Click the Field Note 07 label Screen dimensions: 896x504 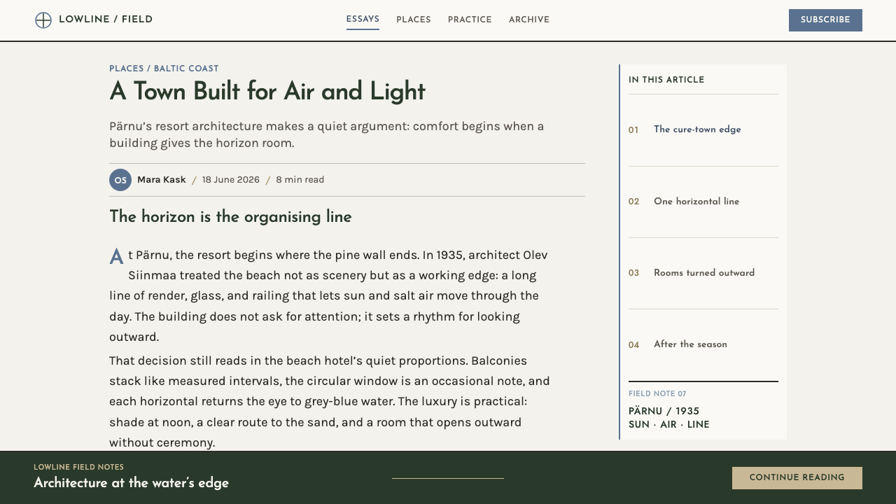coord(657,394)
